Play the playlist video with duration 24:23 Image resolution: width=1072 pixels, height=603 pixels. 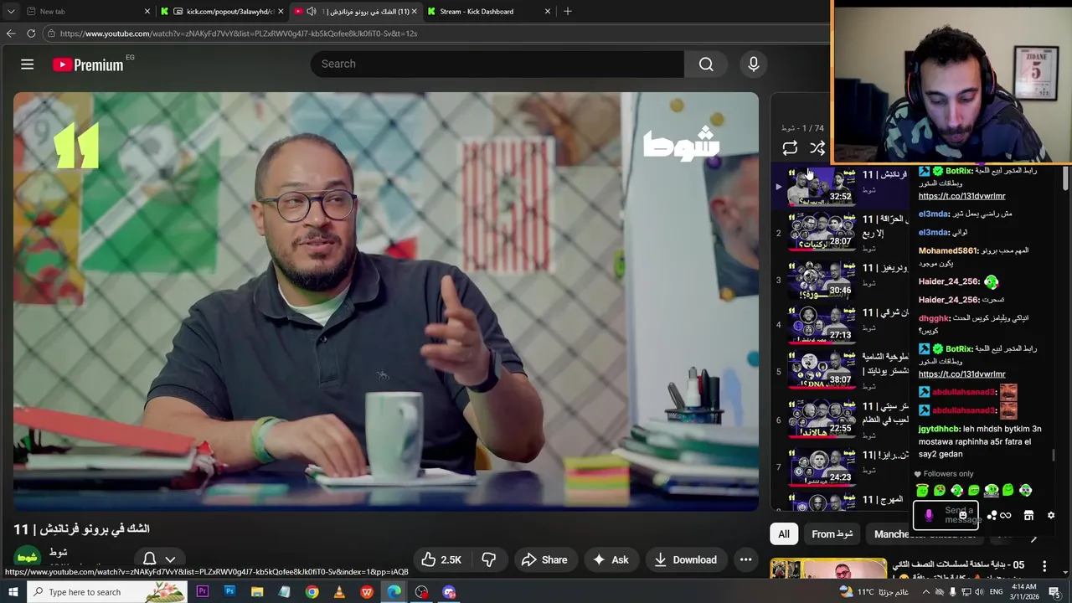click(822, 467)
